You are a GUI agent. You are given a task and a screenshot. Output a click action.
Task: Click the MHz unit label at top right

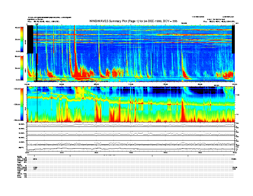[237, 23]
